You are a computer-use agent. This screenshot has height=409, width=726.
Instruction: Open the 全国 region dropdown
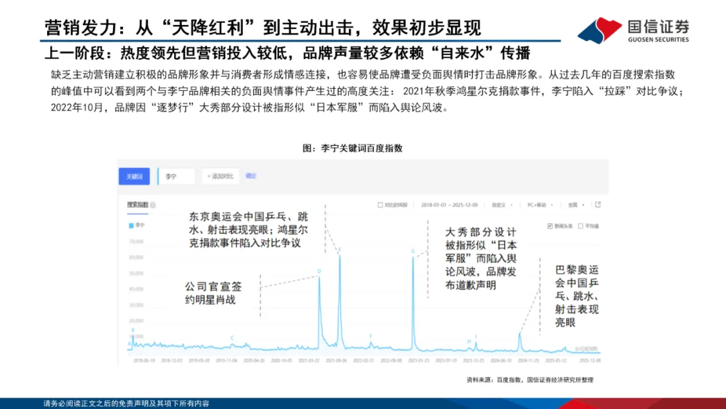point(576,204)
